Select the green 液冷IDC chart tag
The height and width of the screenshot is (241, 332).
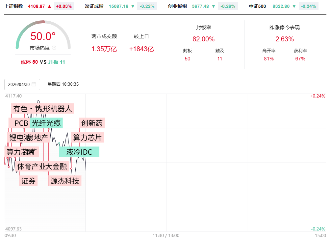pos(79,152)
